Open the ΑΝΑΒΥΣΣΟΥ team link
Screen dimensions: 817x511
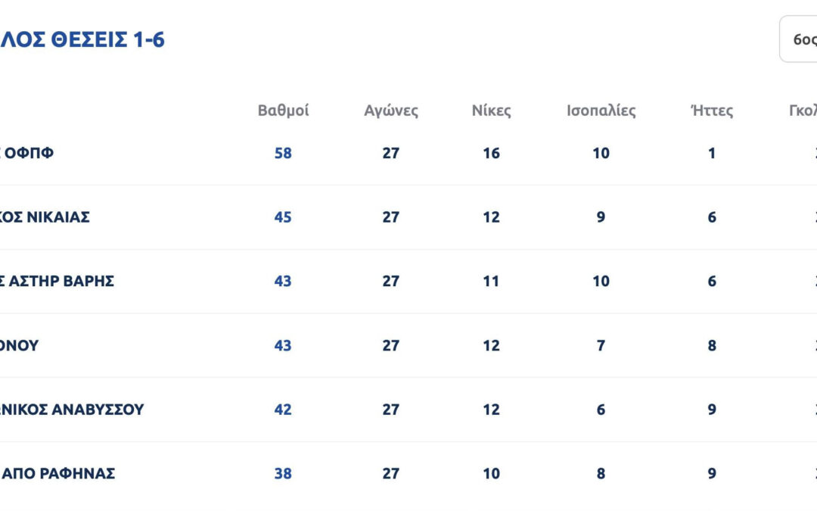tap(72, 410)
